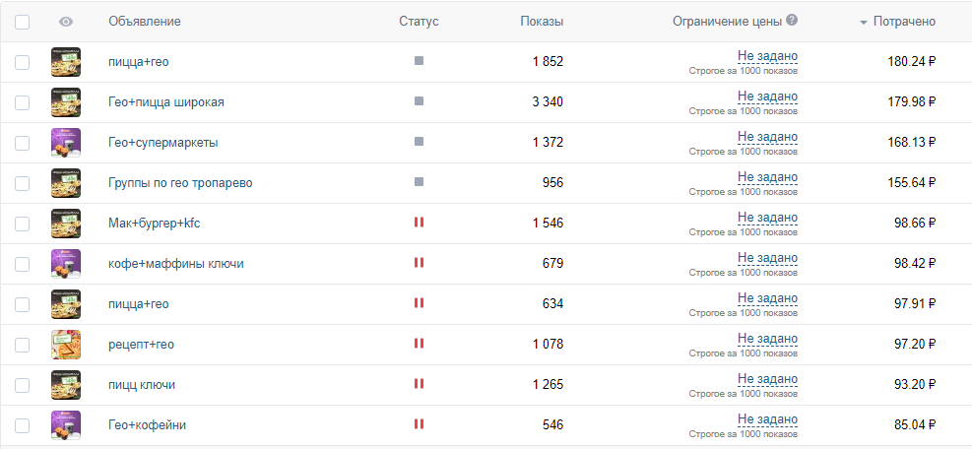Click the paused status icon for рецепт+гео
972x449 pixels.
(x=419, y=344)
